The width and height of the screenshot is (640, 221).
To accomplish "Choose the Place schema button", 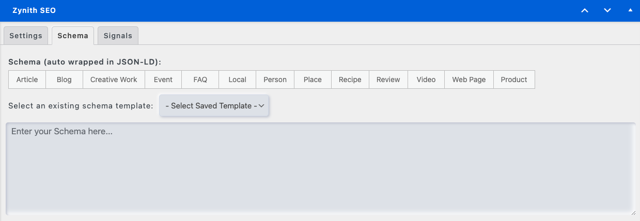I will point(313,80).
